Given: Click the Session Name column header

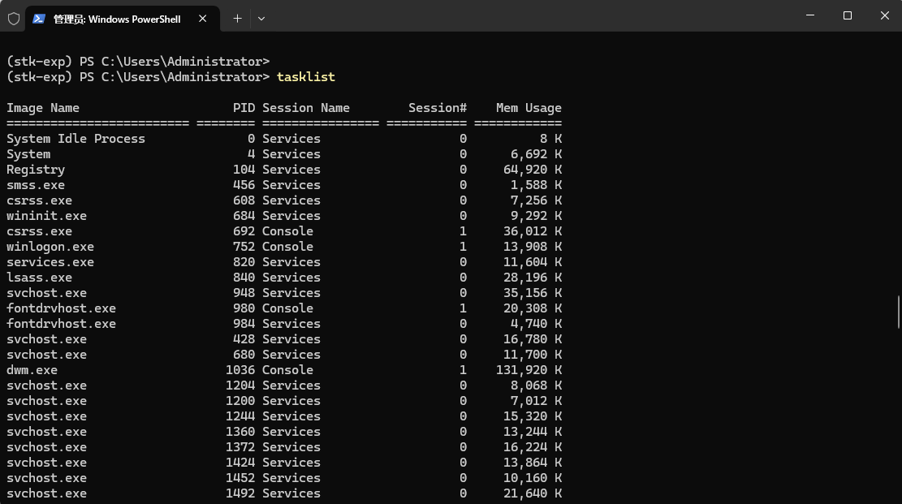Looking at the screenshot, I should click(305, 108).
